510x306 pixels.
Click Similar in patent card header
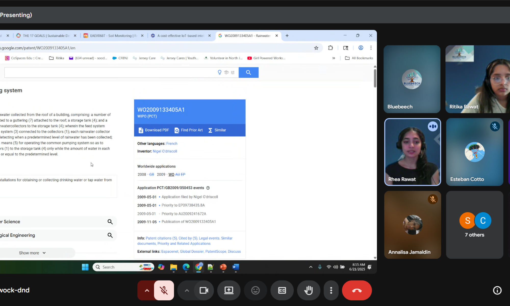[x=217, y=130]
